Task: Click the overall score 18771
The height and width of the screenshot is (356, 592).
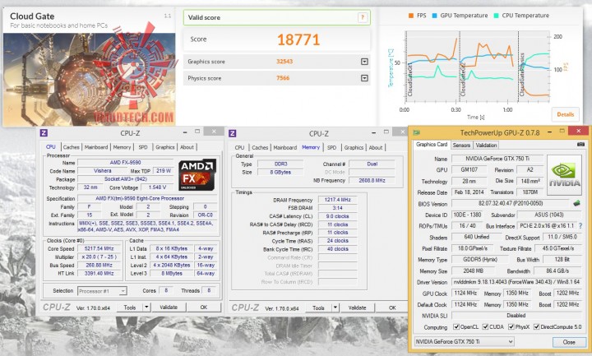Action: pos(298,39)
